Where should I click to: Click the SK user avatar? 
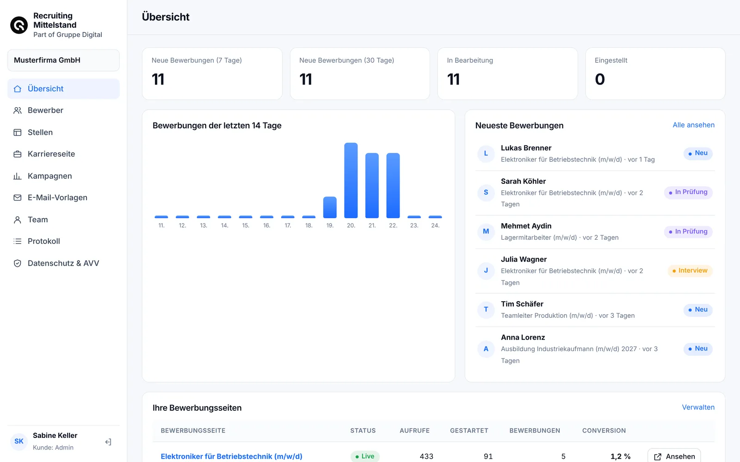pyautogui.click(x=19, y=441)
